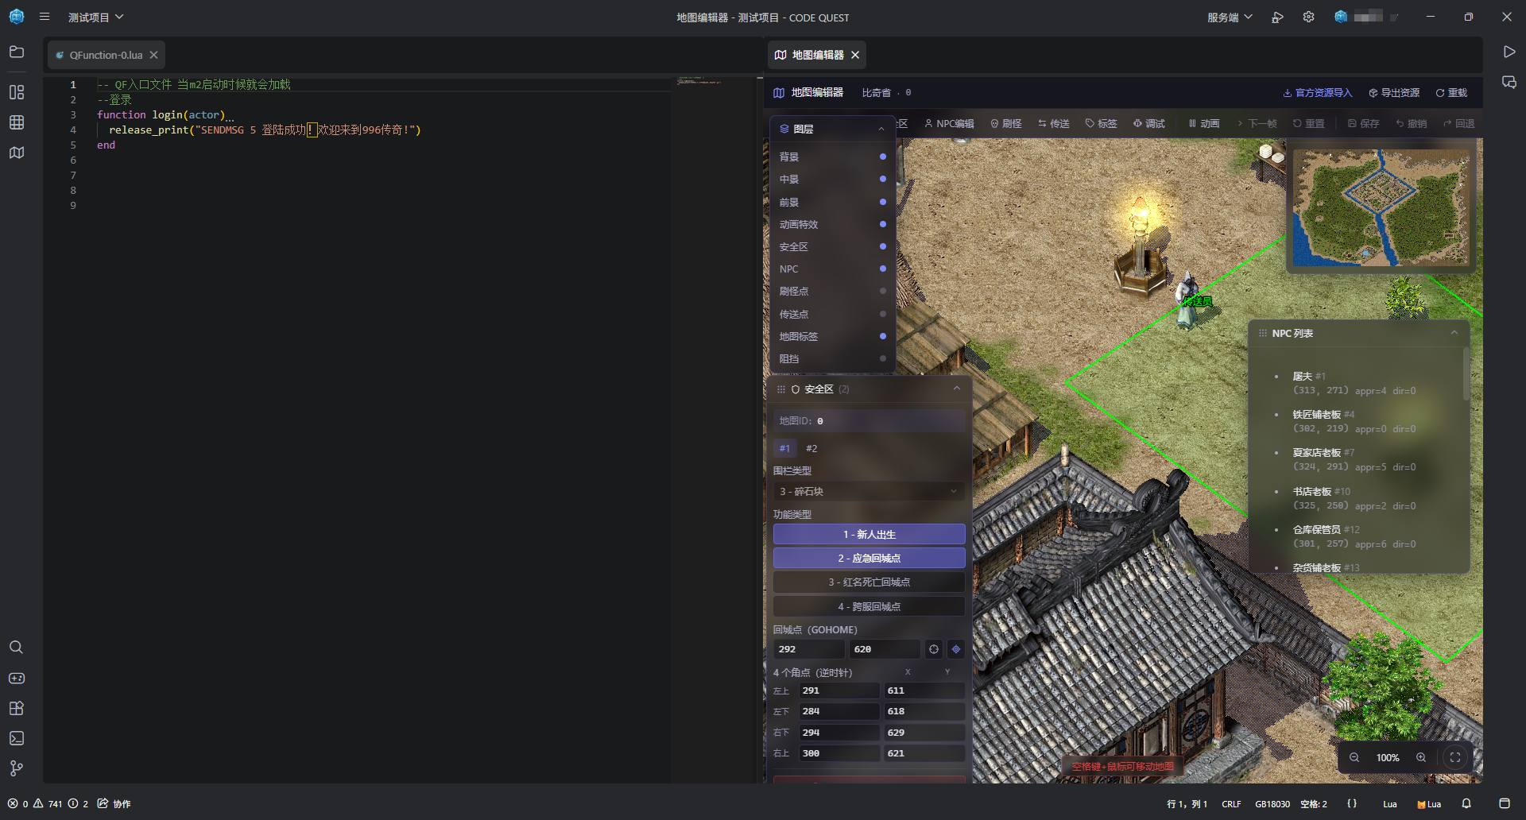Open the settings gear in title bar

point(1308,17)
